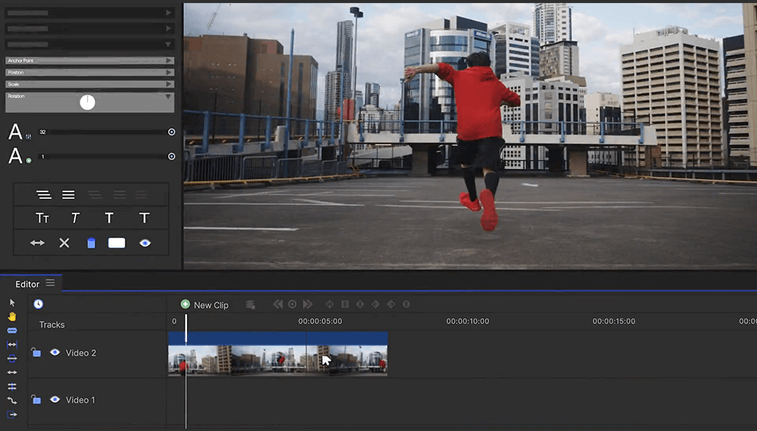Expand the Scale property
Screen dimensions: 757x431
[169, 84]
